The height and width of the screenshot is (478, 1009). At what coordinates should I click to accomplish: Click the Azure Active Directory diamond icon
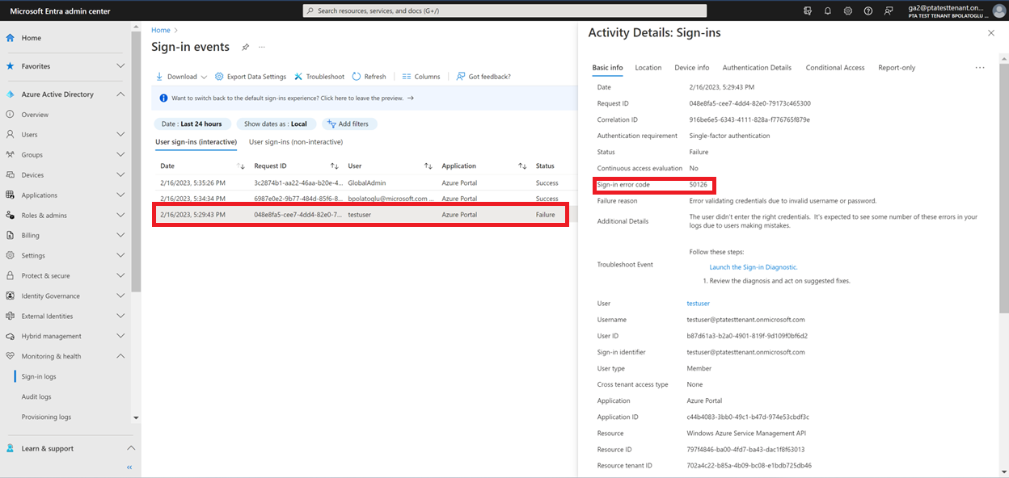coord(11,94)
